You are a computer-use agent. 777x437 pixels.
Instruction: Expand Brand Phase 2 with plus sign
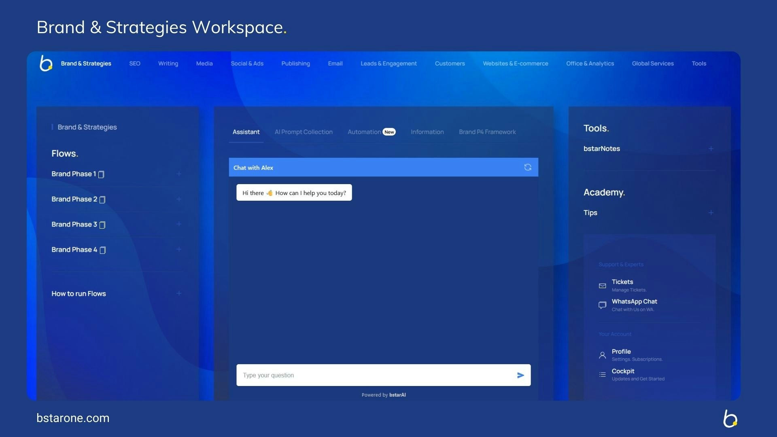coord(179,199)
